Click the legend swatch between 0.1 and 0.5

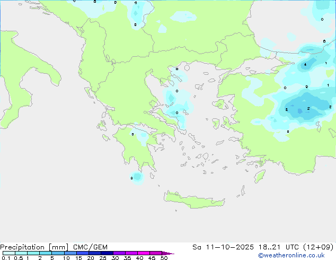pyautogui.click(x=9, y=253)
